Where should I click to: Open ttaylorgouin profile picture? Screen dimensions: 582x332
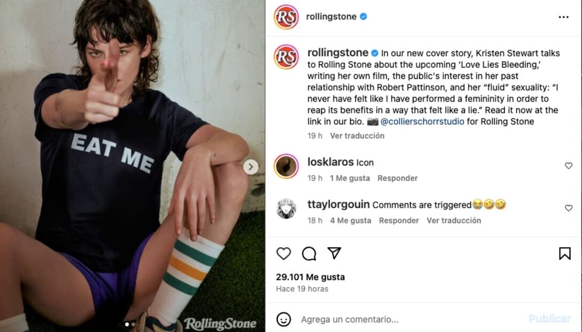click(x=286, y=208)
